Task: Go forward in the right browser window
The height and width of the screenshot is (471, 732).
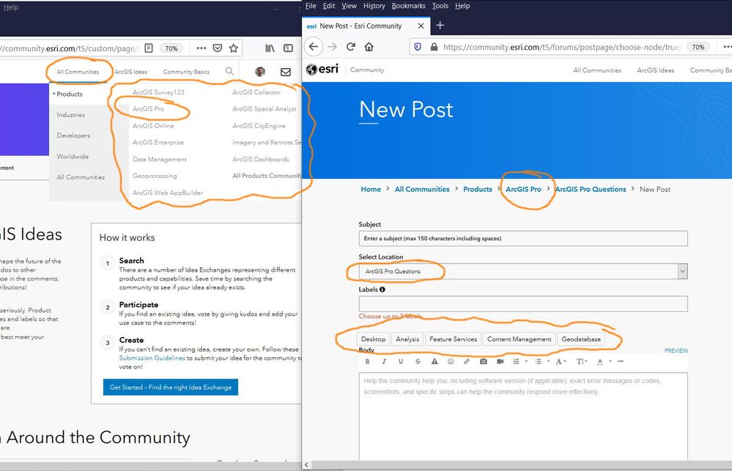Action: tap(332, 47)
